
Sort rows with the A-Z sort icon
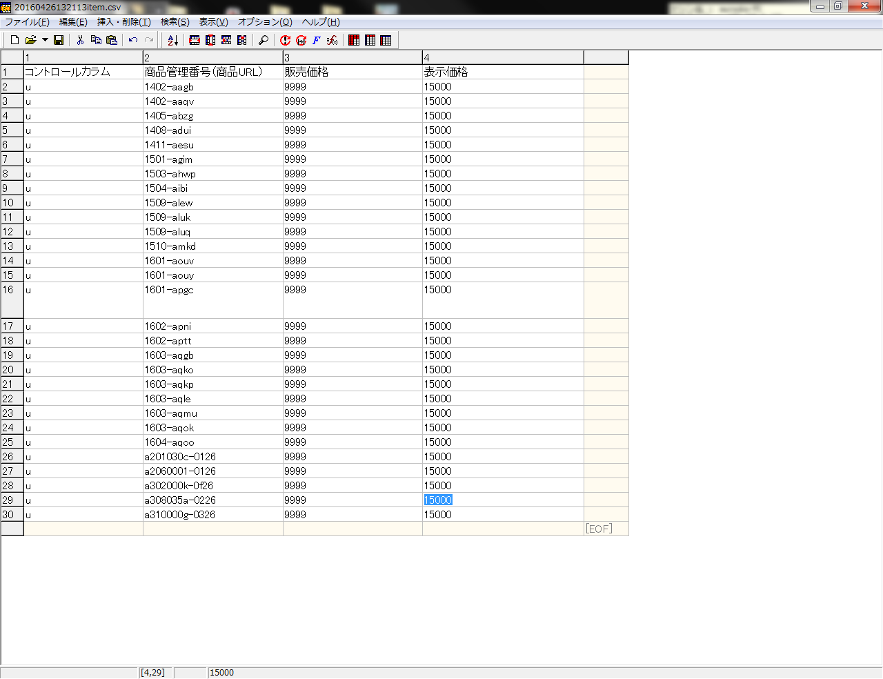point(172,40)
